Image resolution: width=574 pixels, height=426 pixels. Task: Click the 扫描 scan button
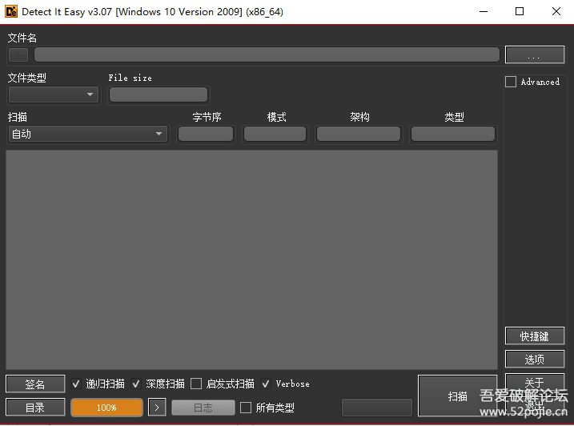click(457, 396)
